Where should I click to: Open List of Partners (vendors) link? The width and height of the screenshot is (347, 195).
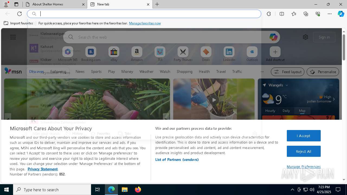pos(177,160)
